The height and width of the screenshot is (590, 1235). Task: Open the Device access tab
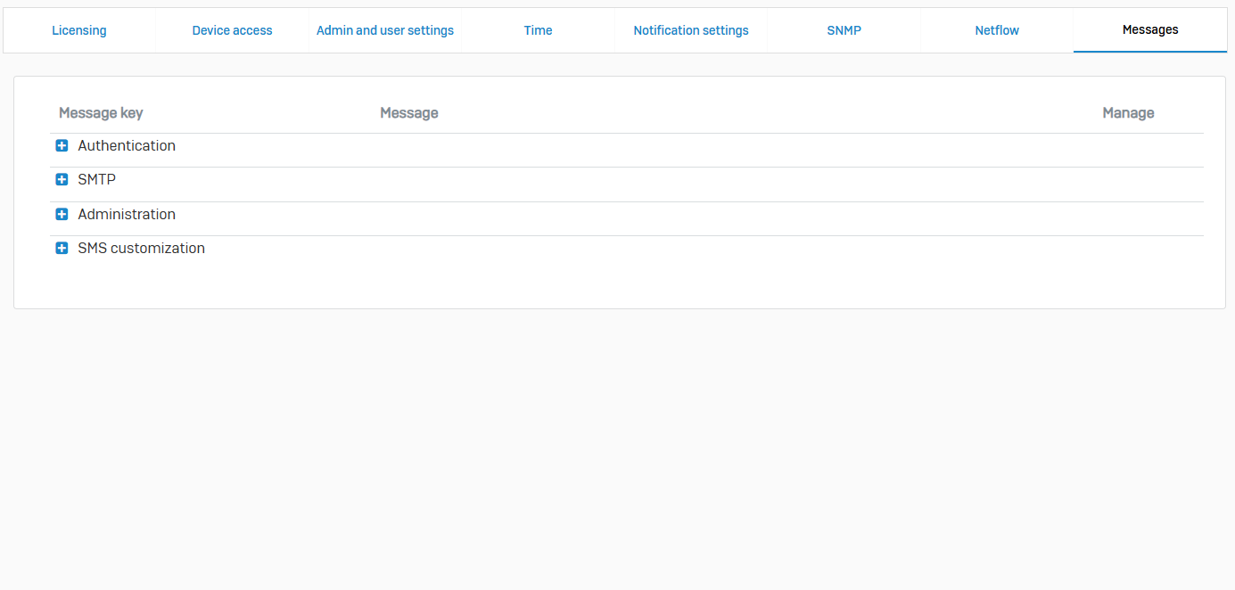tap(232, 30)
